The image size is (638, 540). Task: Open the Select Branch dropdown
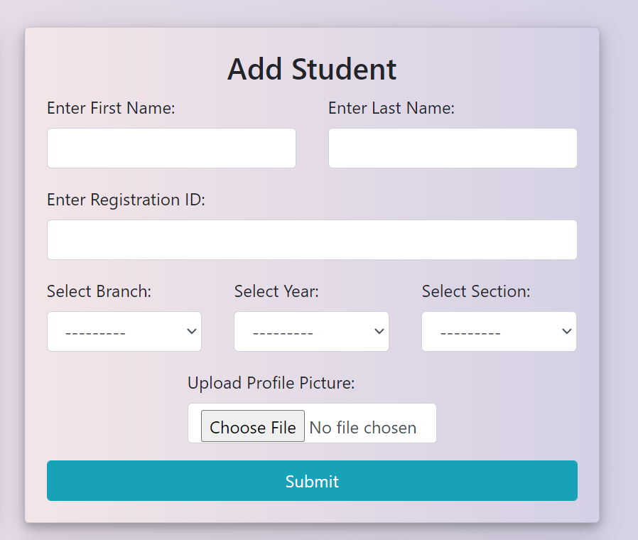coord(124,332)
